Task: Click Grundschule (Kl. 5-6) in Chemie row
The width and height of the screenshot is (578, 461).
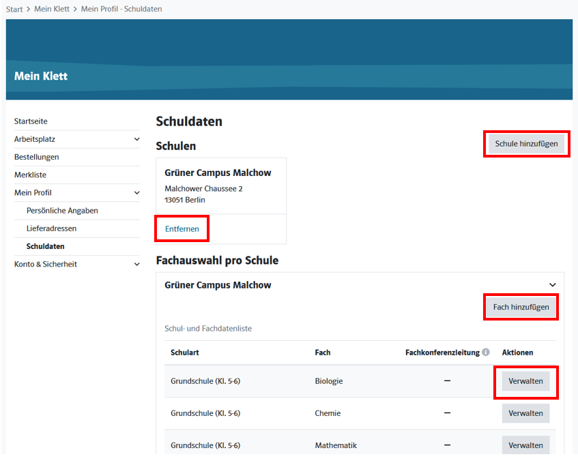Action: 205,413
